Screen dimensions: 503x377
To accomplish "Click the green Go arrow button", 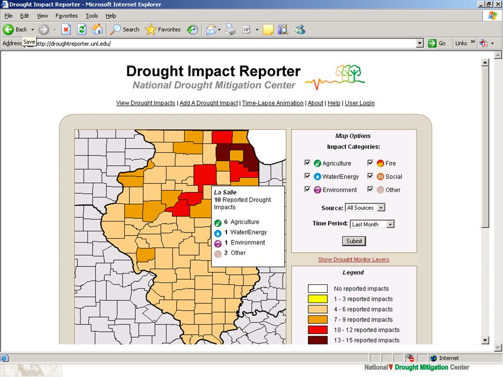I will click(x=432, y=43).
